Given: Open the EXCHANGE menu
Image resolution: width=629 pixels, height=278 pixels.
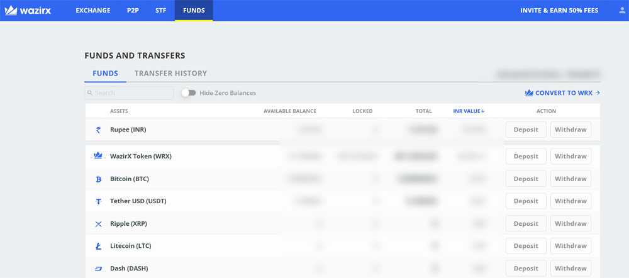Looking at the screenshot, I should coord(93,11).
